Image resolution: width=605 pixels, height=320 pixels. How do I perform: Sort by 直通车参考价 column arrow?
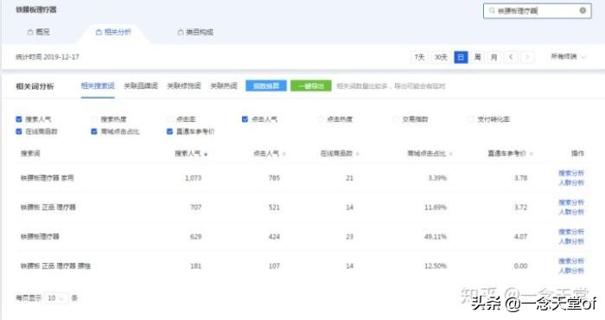532,154
